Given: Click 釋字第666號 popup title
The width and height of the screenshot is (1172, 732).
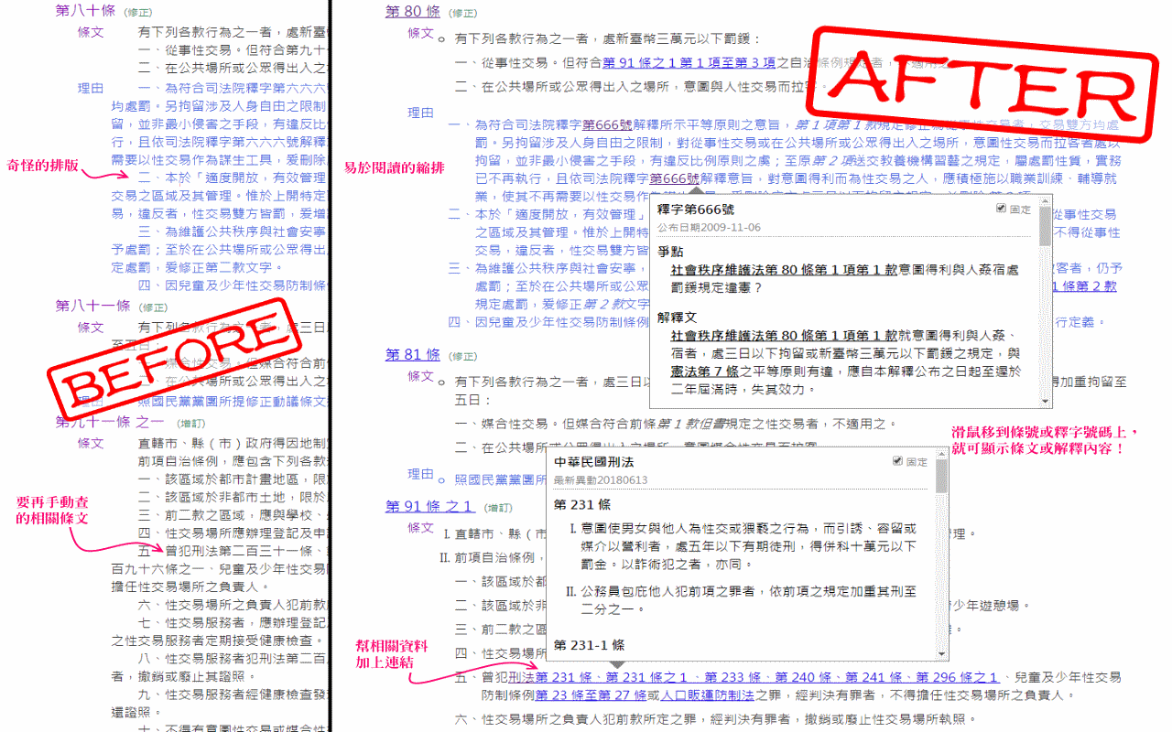Looking at the screenshot, I should [x=695, y=210].
